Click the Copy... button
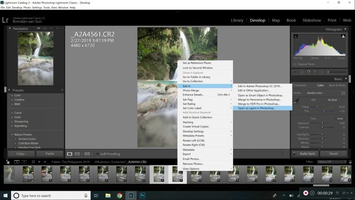 click(x=21, y=154)
